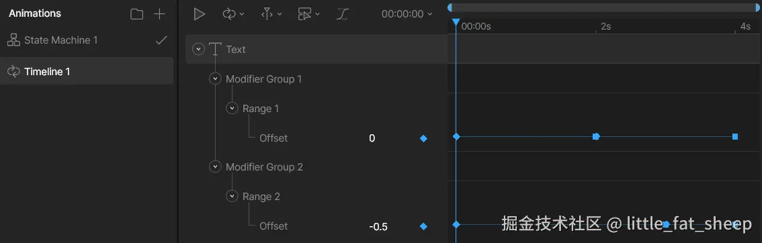This screenshot has height=243, width=762.
Task: Collapse Modifier Group 1
Action: (x=215, y=79)
